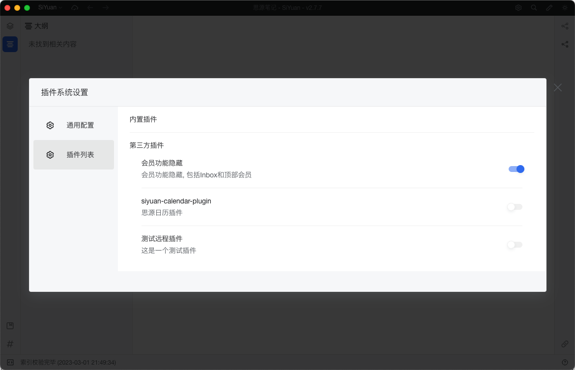Screen dimensions: 575x370
Task: Open the 通用配置 settings tab
Action: click(x=74, y=125)
